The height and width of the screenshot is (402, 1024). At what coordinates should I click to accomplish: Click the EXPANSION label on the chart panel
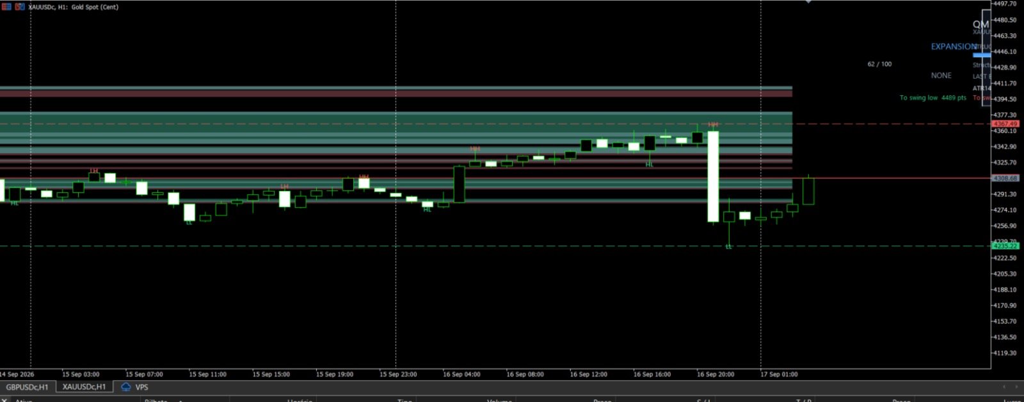(954, 47)
